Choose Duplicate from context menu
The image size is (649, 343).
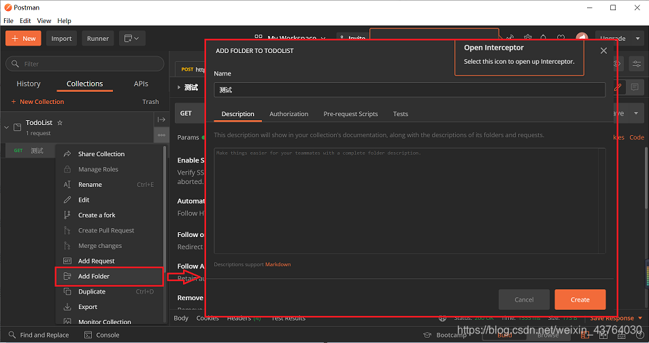(x=110, y=291)
